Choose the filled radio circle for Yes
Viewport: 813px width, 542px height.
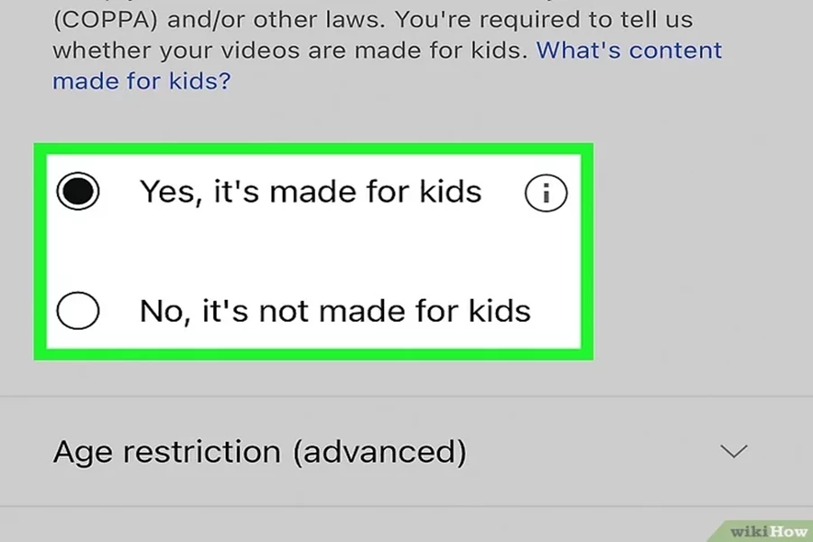point(78,191)
